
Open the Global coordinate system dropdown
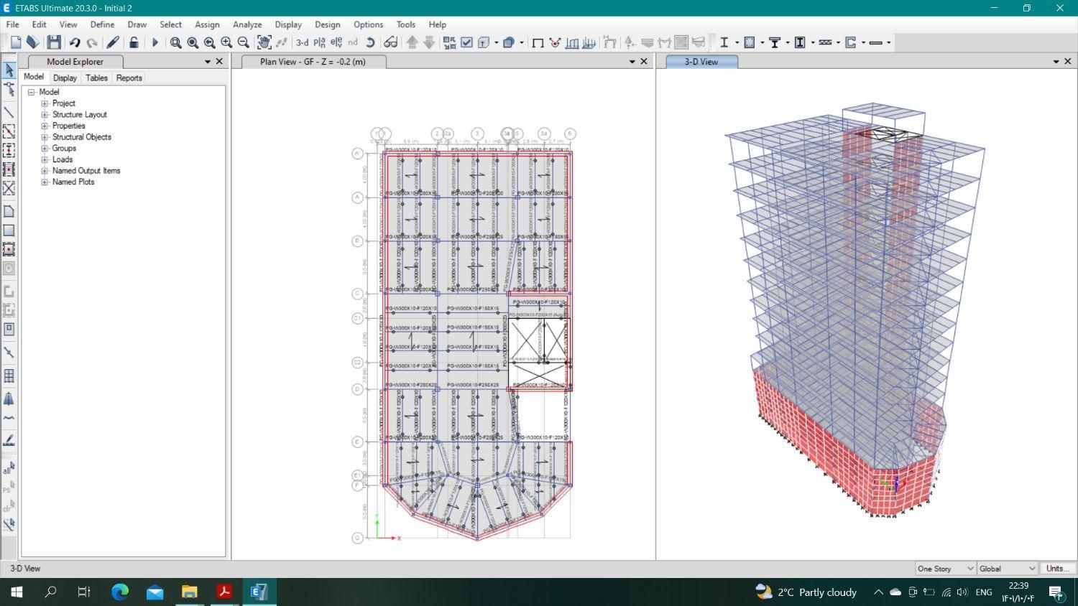(x=1007, y=569)
